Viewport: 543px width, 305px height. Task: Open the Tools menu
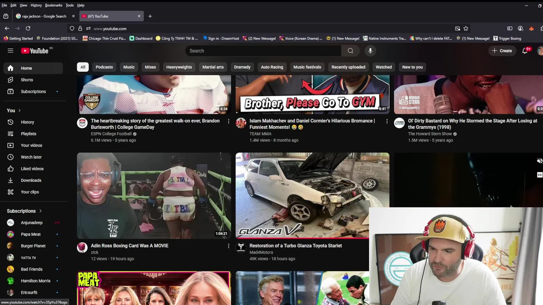coord(70,5)
